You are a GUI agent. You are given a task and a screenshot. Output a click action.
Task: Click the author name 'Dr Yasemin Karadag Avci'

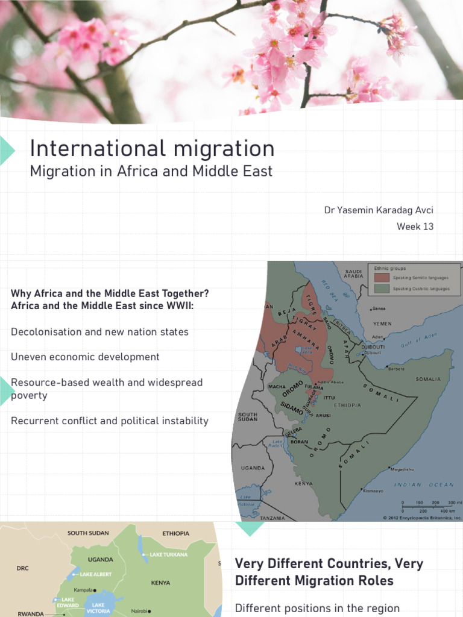[379, 210]
